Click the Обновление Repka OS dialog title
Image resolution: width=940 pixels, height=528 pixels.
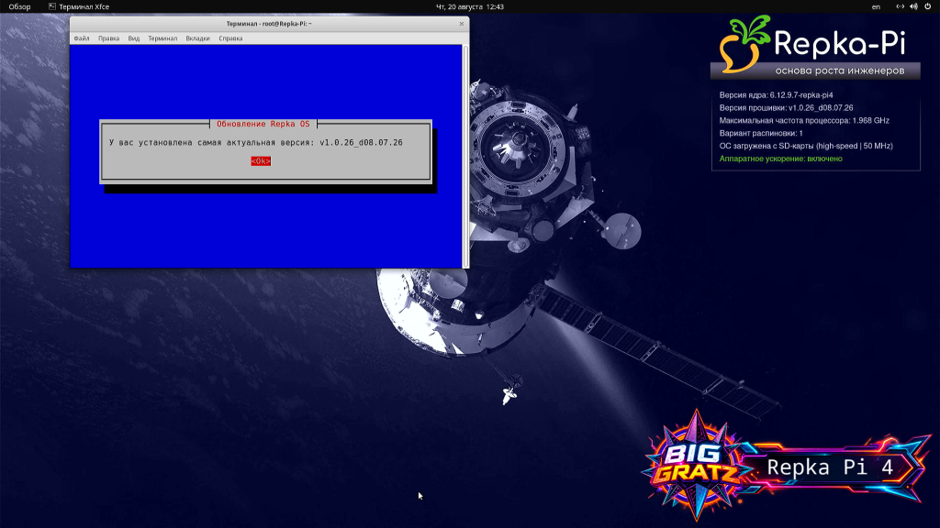tap(263, 124)
